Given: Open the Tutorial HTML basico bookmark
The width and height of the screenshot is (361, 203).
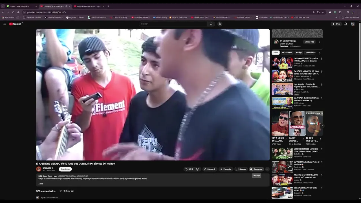Looking at the screenshot, I should [x=279, y=17].
